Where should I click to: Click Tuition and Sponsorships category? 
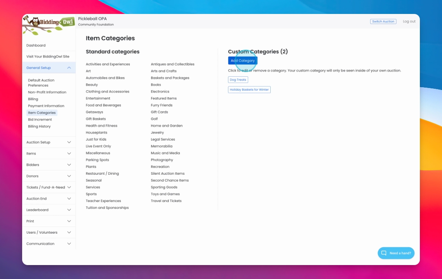tap(107, 208)
